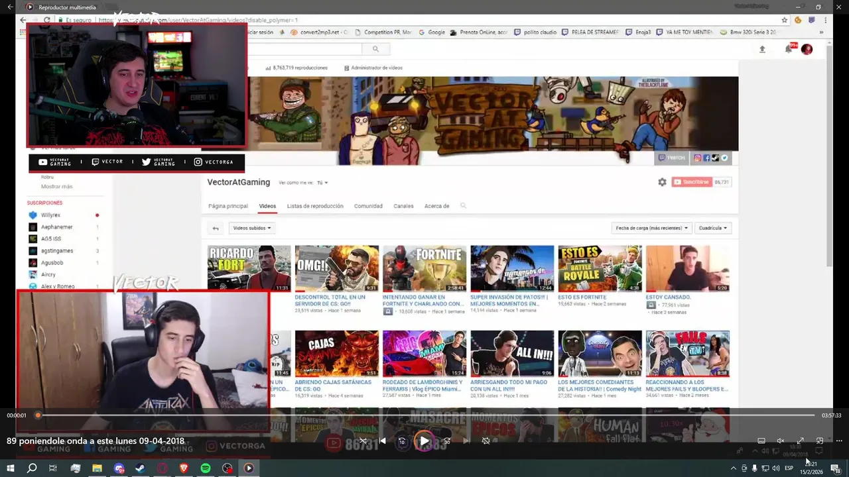Click Media Player taskbar icon
The width and height of the screenshot is (849, 477).
coord(249,468)
